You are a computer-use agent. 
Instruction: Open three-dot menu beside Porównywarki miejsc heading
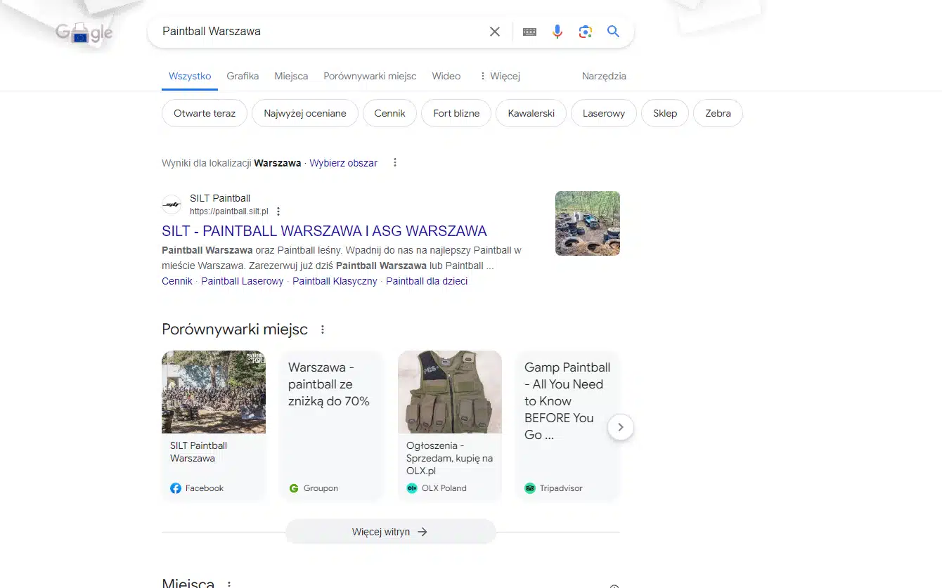pyautogui.click(x=323, y=329)
